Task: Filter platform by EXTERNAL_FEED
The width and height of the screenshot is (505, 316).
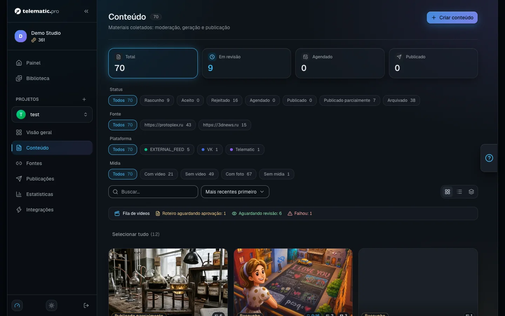Action: click(167, 150)
